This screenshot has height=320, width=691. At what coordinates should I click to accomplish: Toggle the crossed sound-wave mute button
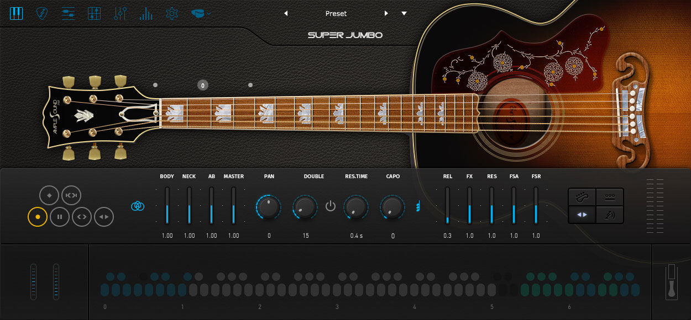[x=610, y=215]
